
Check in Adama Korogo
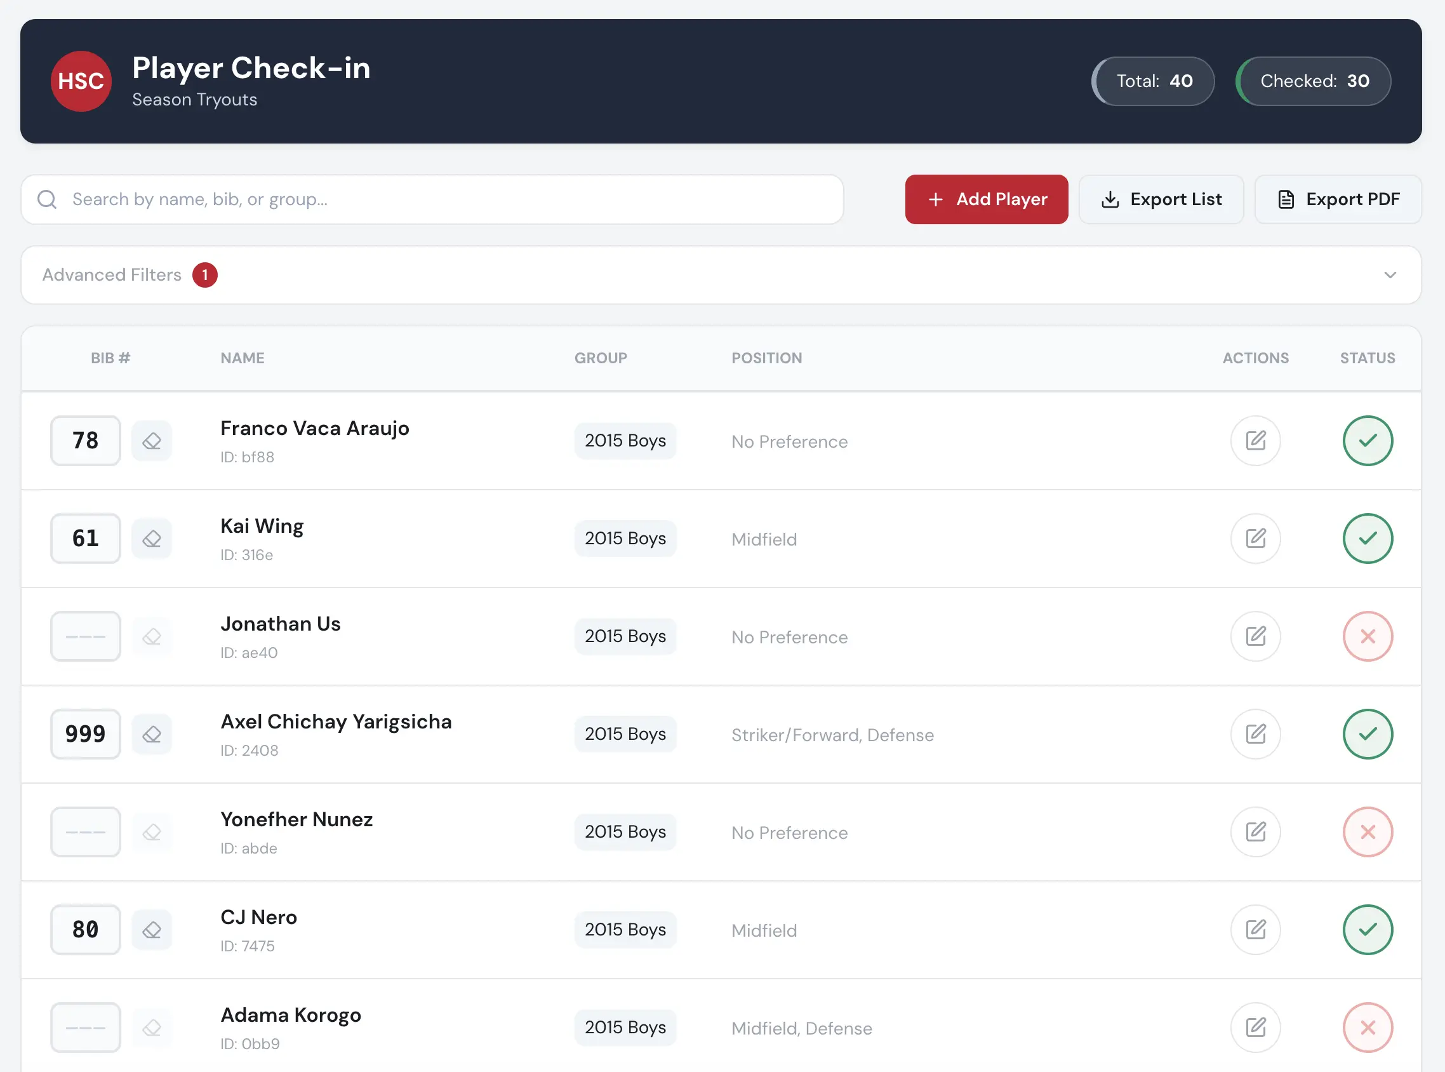click(x=1368, y=1028)
